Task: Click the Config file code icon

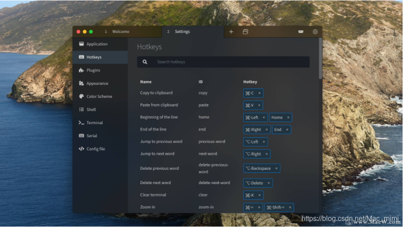Action: click(81, 149)
